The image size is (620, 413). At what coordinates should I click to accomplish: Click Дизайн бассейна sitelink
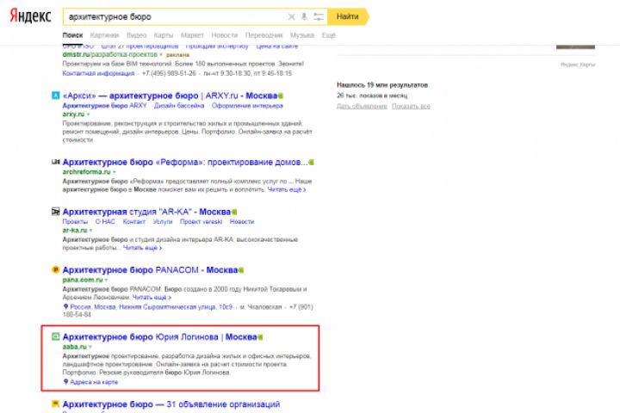pyautogui.click(x=179, y=106)
